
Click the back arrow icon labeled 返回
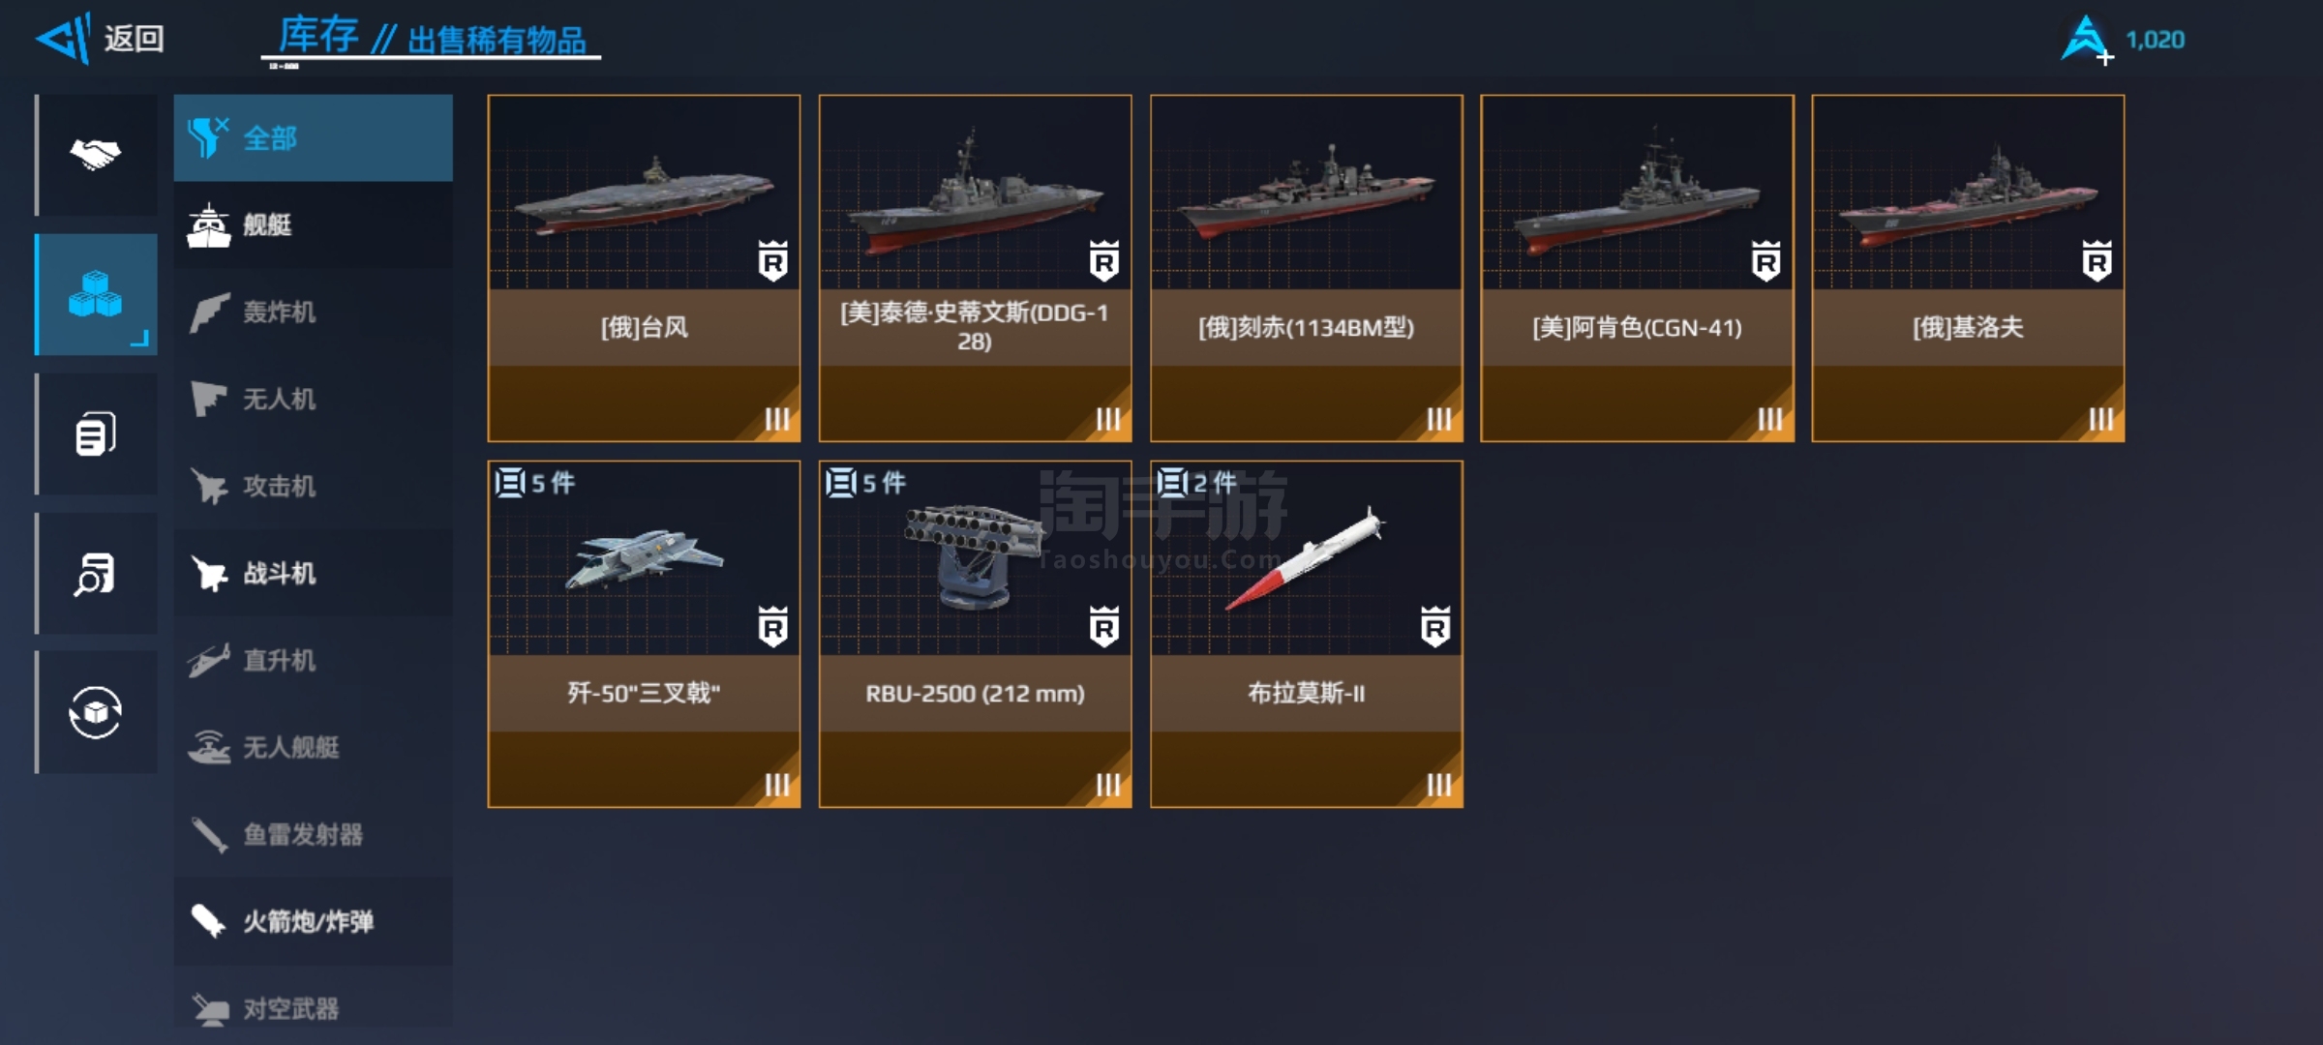pyautogui.click(x=64, y=39)
